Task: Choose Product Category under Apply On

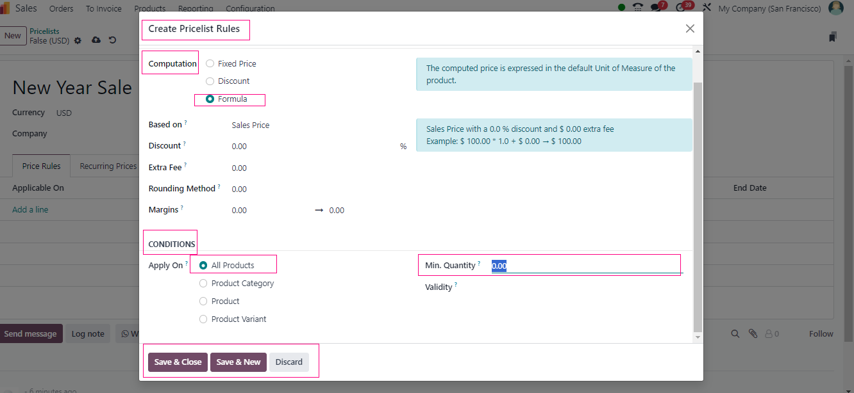Action: (203, 284)
